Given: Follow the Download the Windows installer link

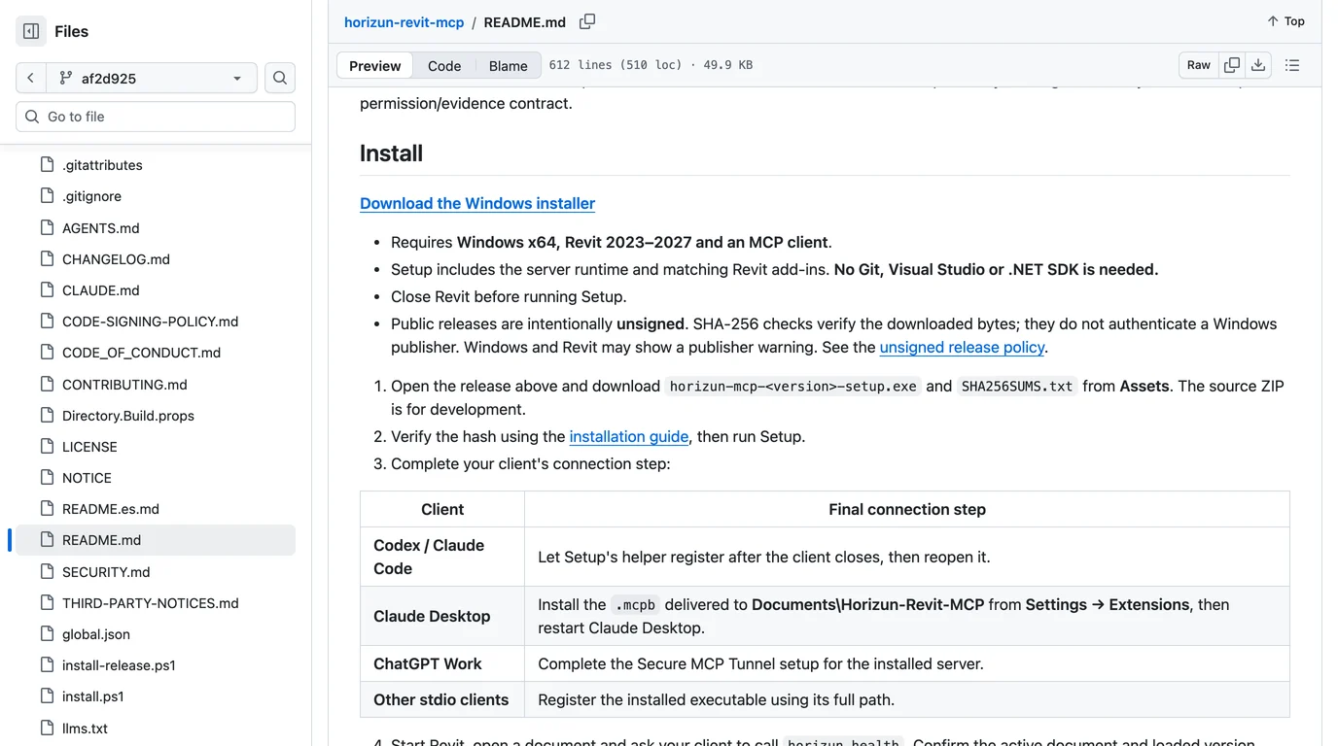Looking at the screenshot, I should pyautogui.click(x=477, y=203).
